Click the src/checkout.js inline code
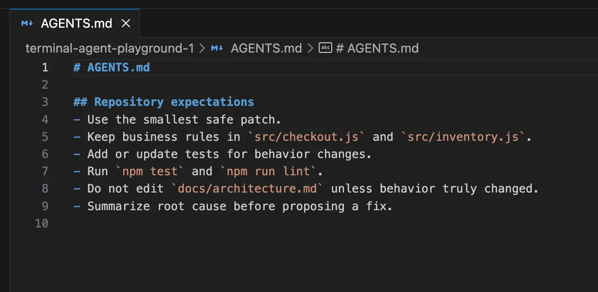 pyautogui.click(x=307, y=137)
